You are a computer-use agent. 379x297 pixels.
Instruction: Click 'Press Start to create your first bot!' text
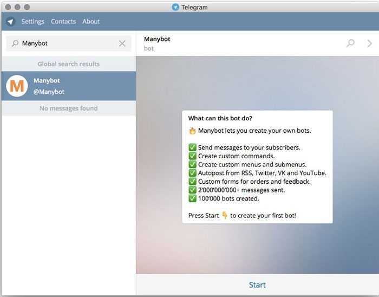point(242,215)
